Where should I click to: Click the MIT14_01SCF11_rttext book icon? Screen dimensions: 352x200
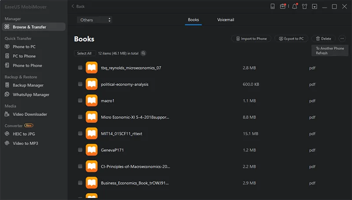(x=92, y=133)
